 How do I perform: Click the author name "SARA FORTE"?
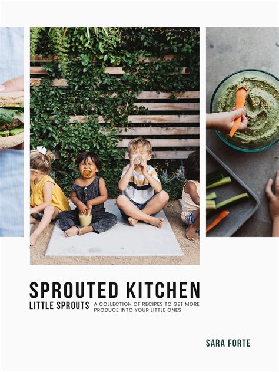(228, 343)
